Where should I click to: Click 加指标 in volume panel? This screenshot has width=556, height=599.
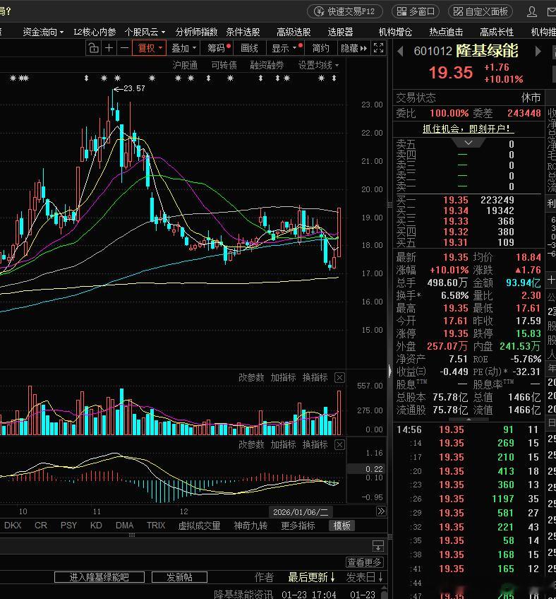[x=283, y=377]
